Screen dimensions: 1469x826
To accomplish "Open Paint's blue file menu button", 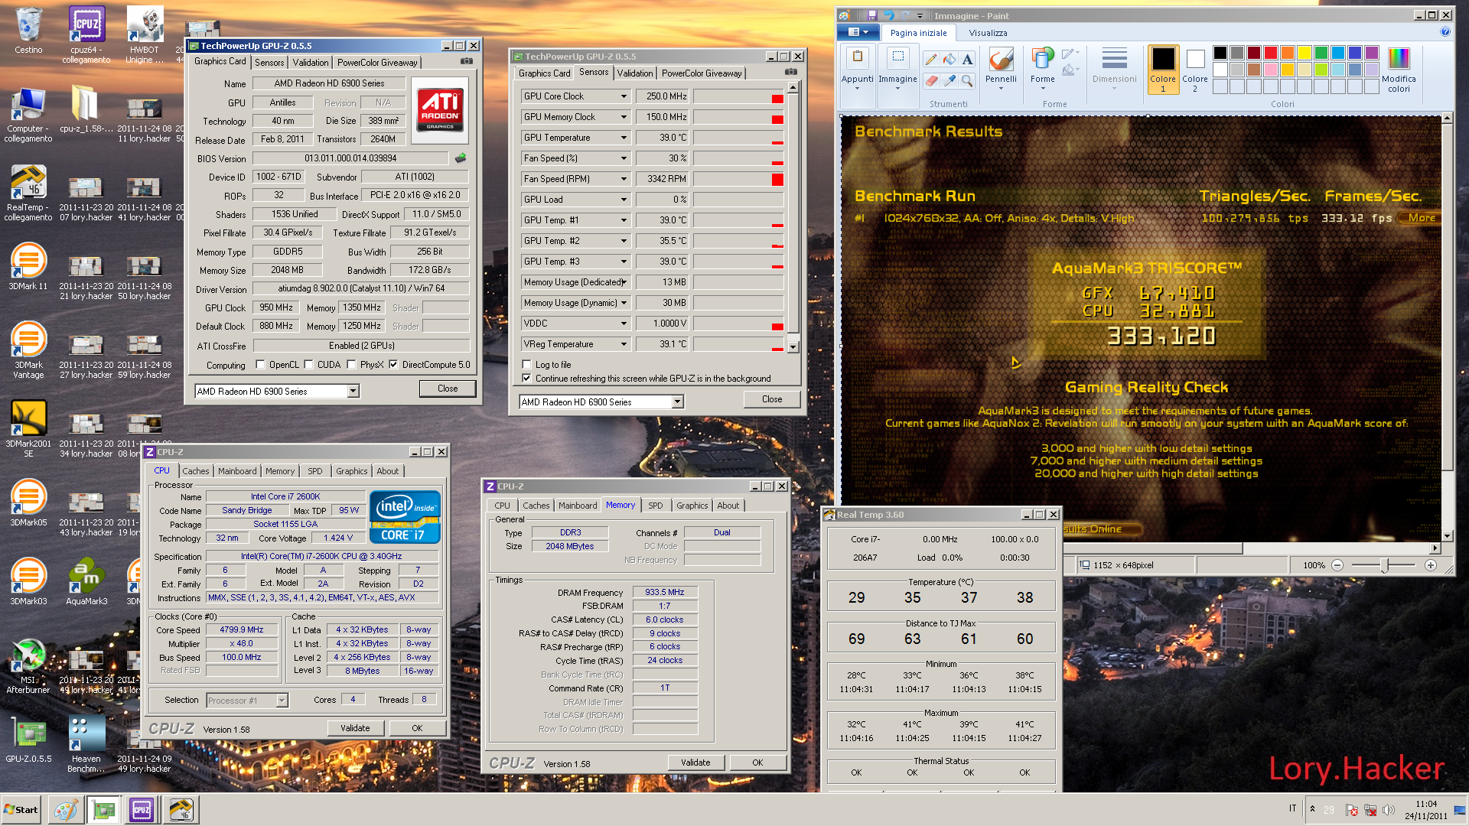I will pyautogui.click(x=858, y=32).
